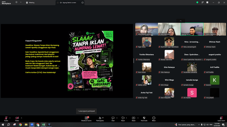This screenshot has width=227, height=127.
Task: Expand the Chat options arrow
Action: point(117,118)
